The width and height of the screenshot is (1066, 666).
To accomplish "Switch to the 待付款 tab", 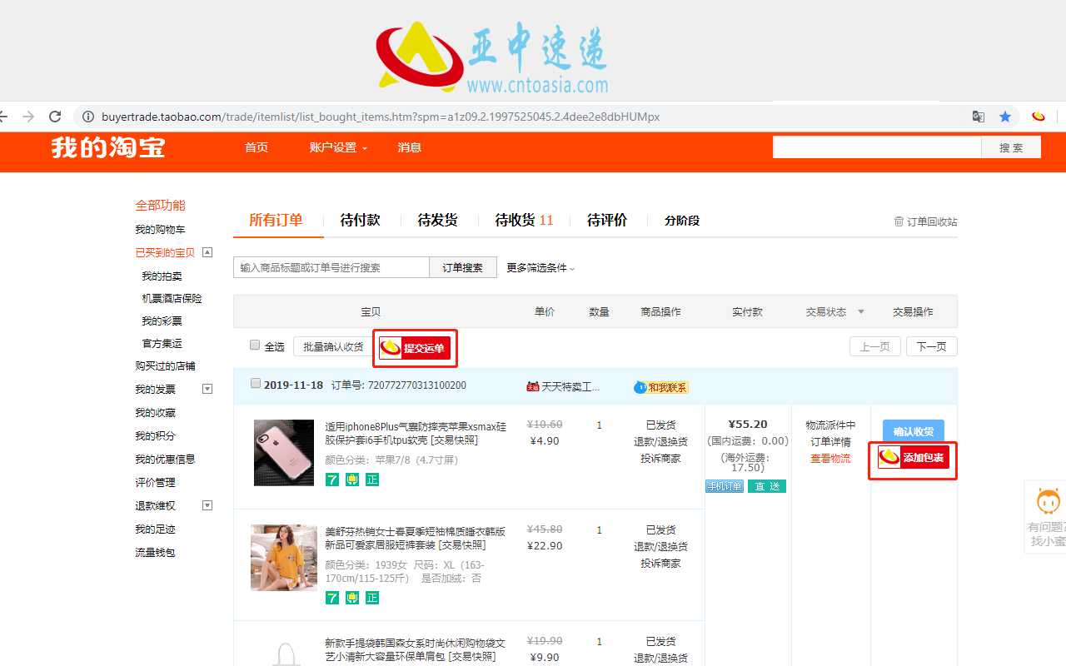I will [x=361, y=220].
